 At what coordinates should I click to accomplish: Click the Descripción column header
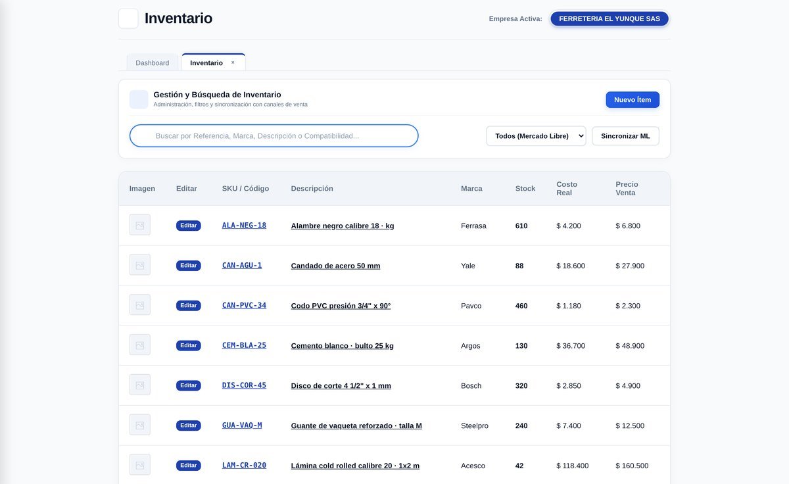[x=312, y=189]
